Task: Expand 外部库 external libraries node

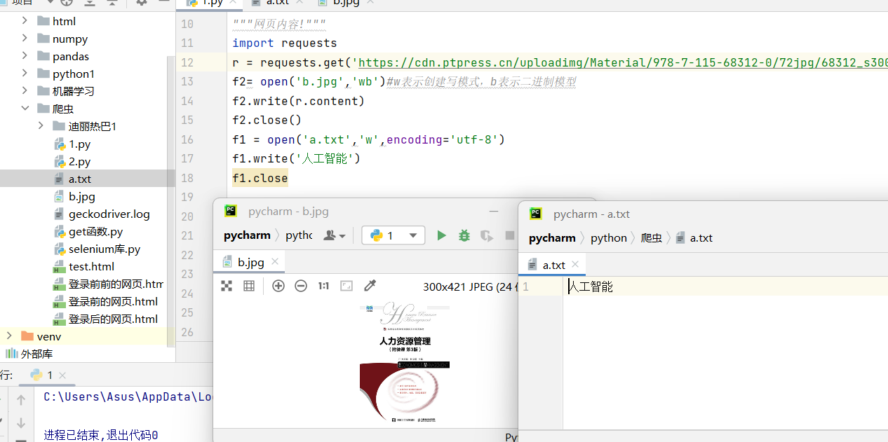Action: point(36,354)
